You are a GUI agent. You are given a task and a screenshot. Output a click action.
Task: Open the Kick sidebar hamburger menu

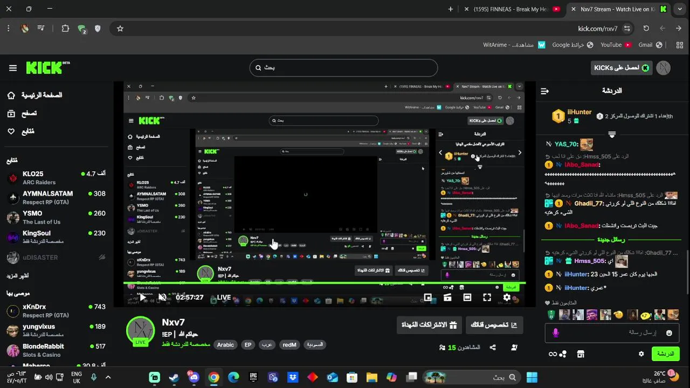point(13,68)
